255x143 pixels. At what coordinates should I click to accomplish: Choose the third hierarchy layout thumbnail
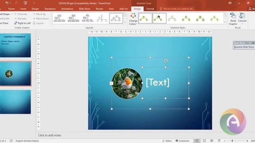(88, 18)
